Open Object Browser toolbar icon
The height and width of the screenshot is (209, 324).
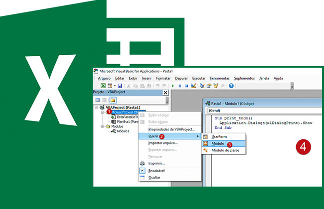[216, 86]
